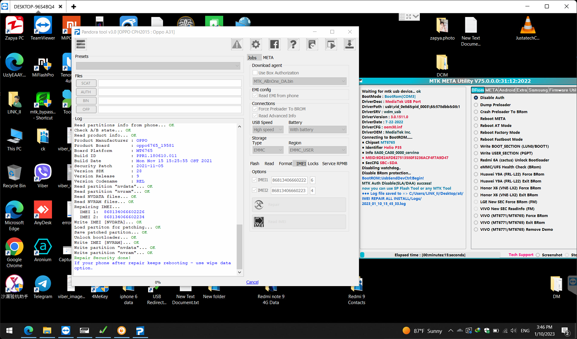Click the log vertical scrollbar thumb
Screen dimensions: 577x339
point(239,247)
